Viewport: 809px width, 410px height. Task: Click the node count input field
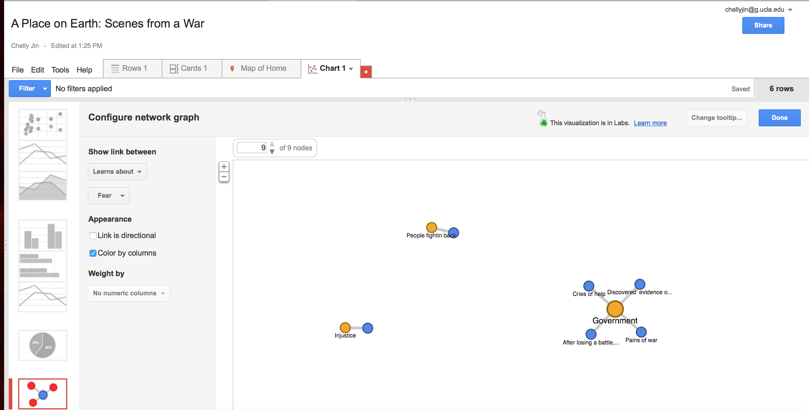coord(252,148)
